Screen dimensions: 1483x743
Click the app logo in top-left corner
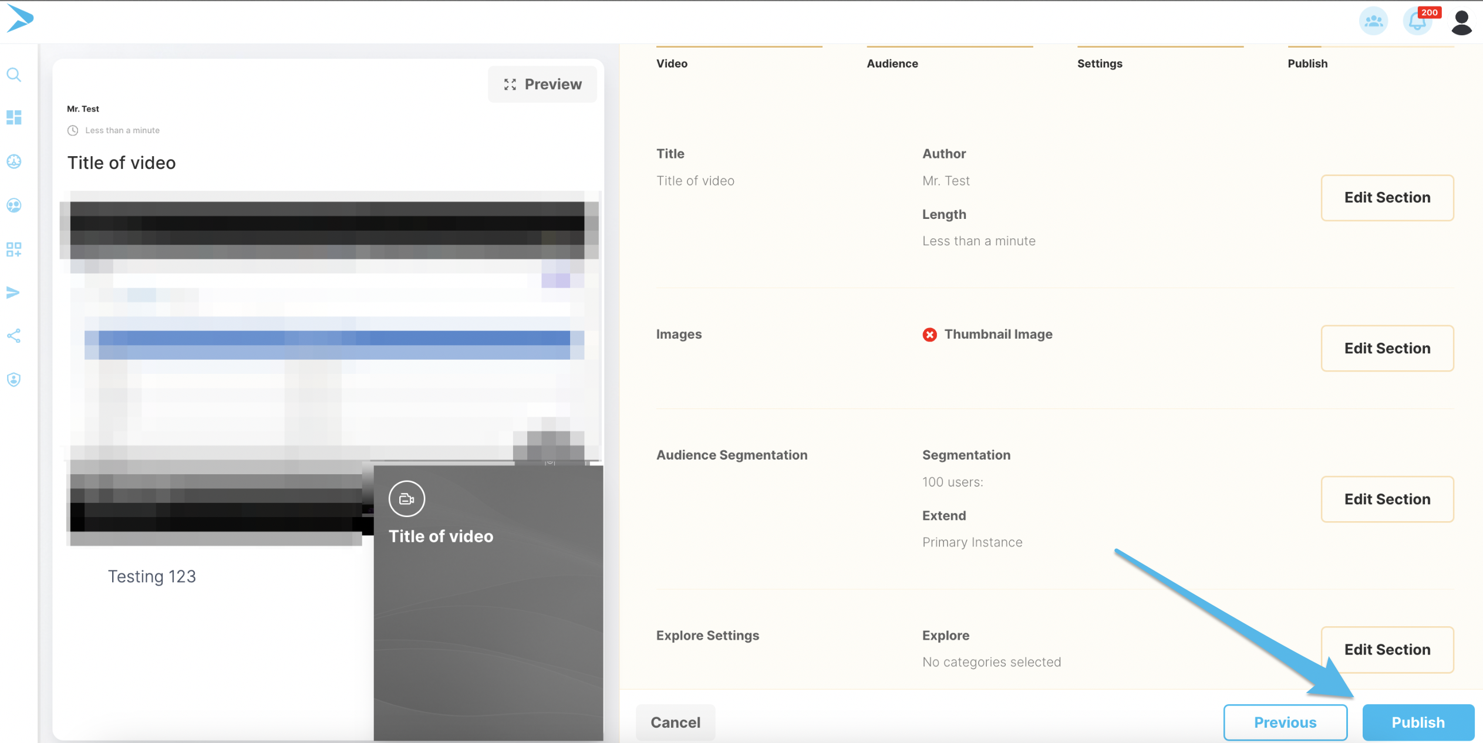20,19
